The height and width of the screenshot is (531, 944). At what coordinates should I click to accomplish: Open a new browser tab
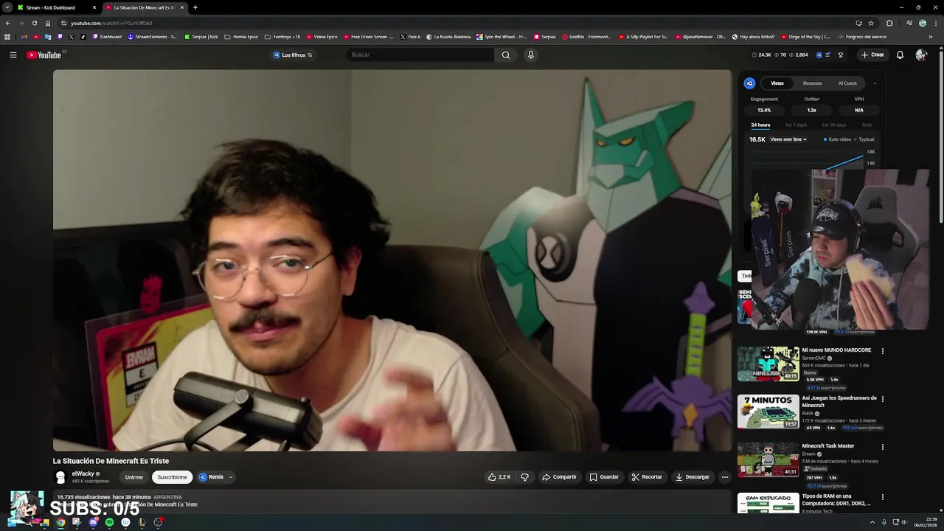point(195,7)
